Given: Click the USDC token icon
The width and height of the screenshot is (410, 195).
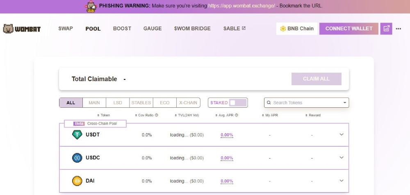Looking at the screenshot, I should coord(77,158).
